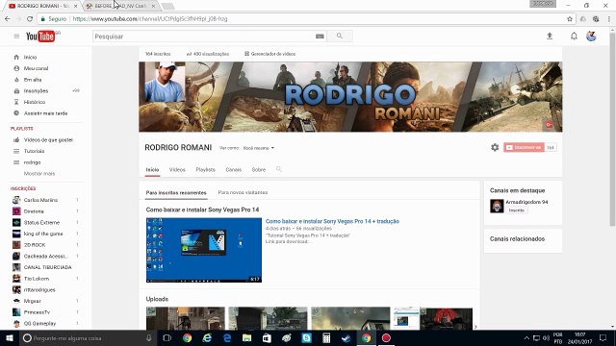Switch to the second Chrome tab

(122, 6)
